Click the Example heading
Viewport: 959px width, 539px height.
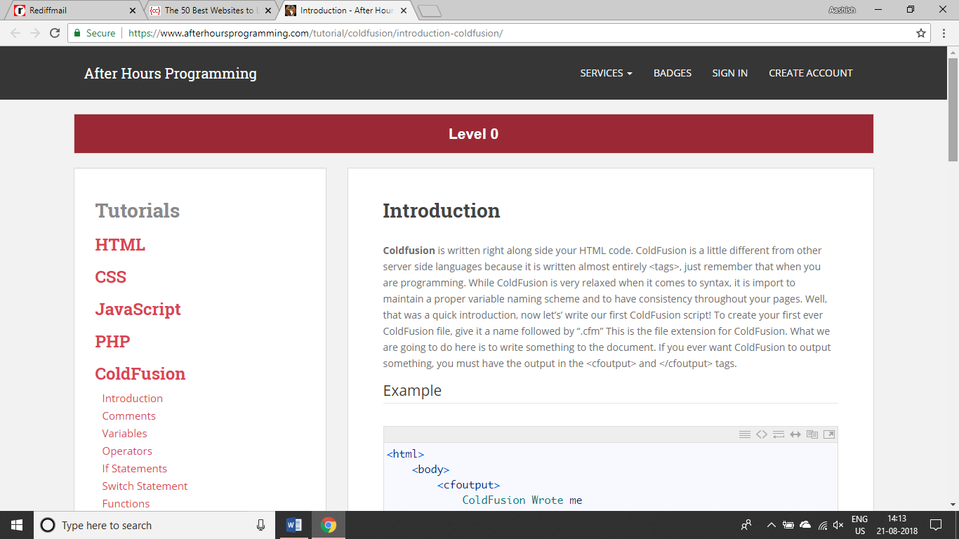[412, 391]
